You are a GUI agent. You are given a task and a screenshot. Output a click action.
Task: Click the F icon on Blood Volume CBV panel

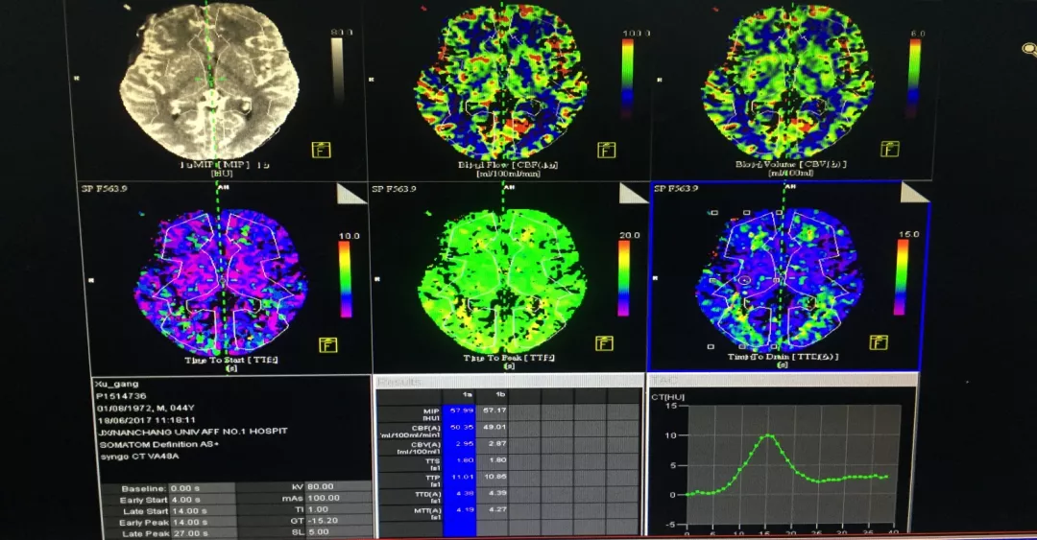(890, 150)
